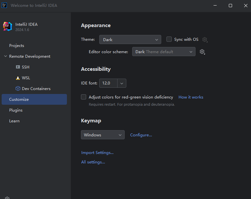The height and width of the screenshot is (199, 251).
Task: Select Remote Development in sidebar
Action: click(34, 56)
